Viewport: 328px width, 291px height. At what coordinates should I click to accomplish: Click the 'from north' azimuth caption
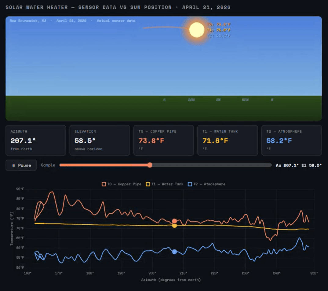pos(21,149)
